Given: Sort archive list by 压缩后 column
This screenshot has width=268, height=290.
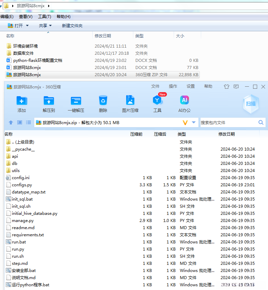Looking at the screenshot, I should (x=160, y=134).
